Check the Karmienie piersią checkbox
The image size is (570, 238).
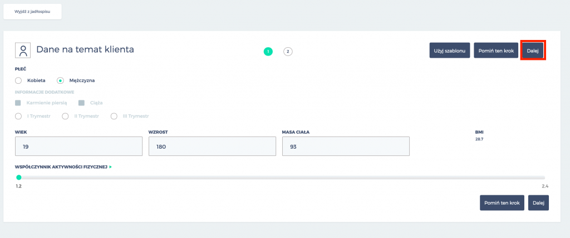click(18, 103)
